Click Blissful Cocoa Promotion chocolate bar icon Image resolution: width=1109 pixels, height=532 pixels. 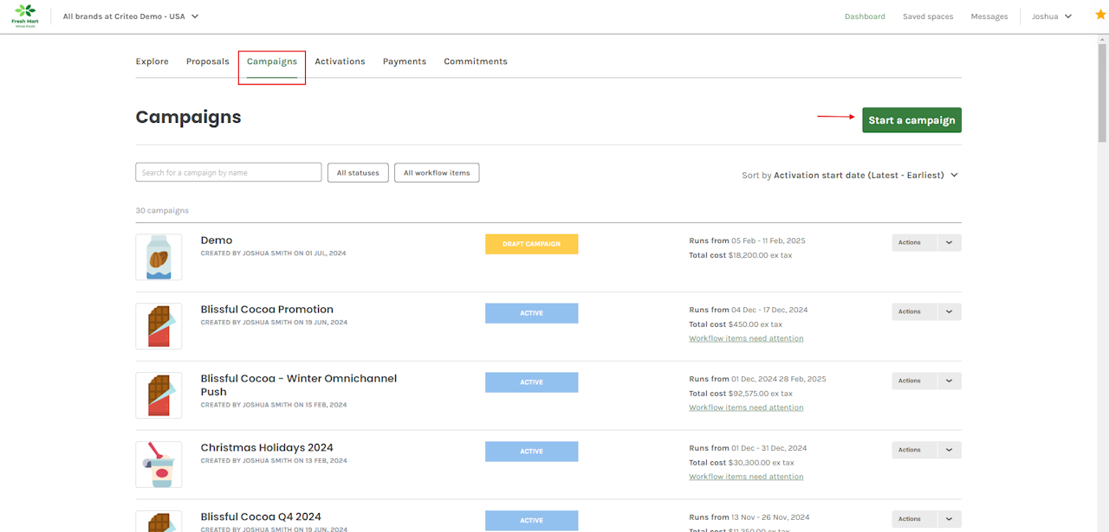159,326
